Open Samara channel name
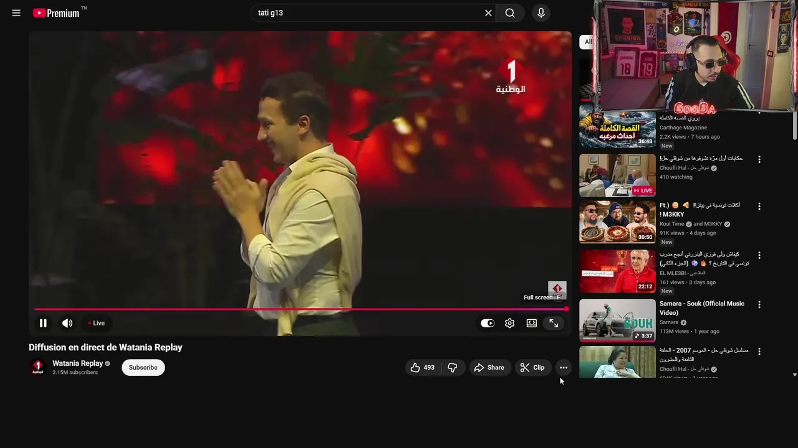 (669, 322)
